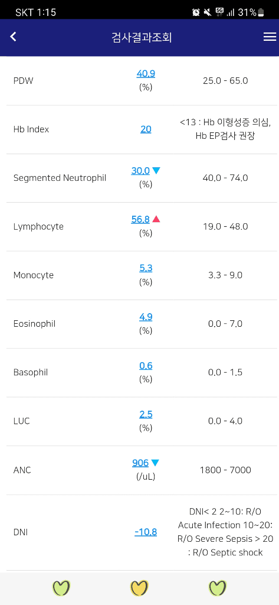
Task: Open the DNI value -10.8
Action: click(146, 532)
